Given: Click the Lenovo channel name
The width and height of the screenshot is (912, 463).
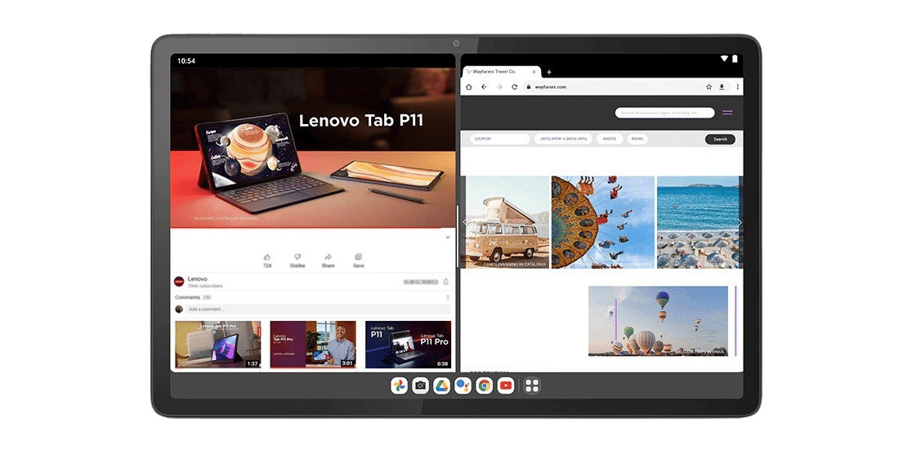Looking at the screenshot, I should [197, 278].
